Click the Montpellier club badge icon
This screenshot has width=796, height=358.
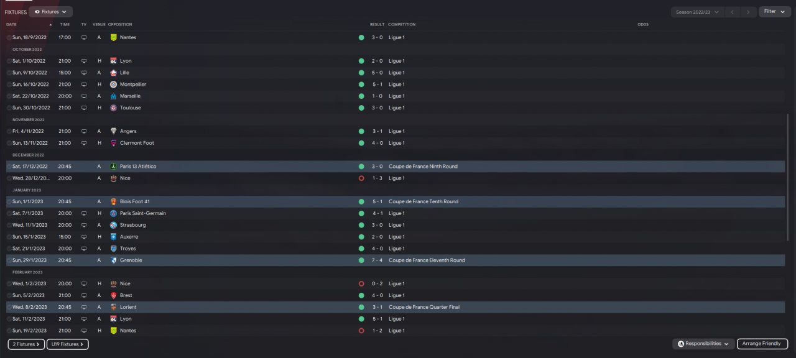[113, 85]
